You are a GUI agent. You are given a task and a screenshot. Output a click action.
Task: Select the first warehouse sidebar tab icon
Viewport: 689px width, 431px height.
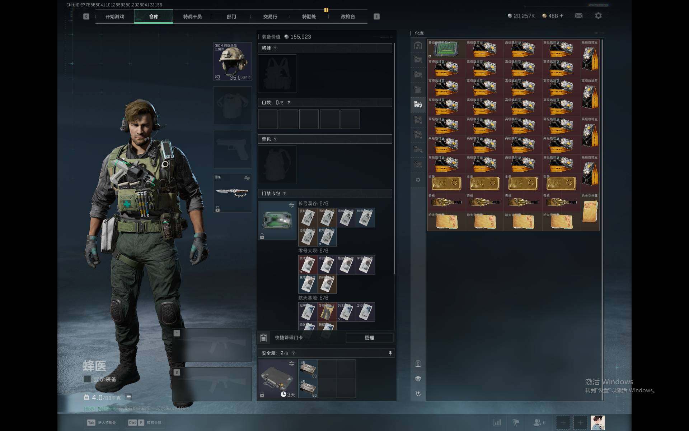(418, 45)
